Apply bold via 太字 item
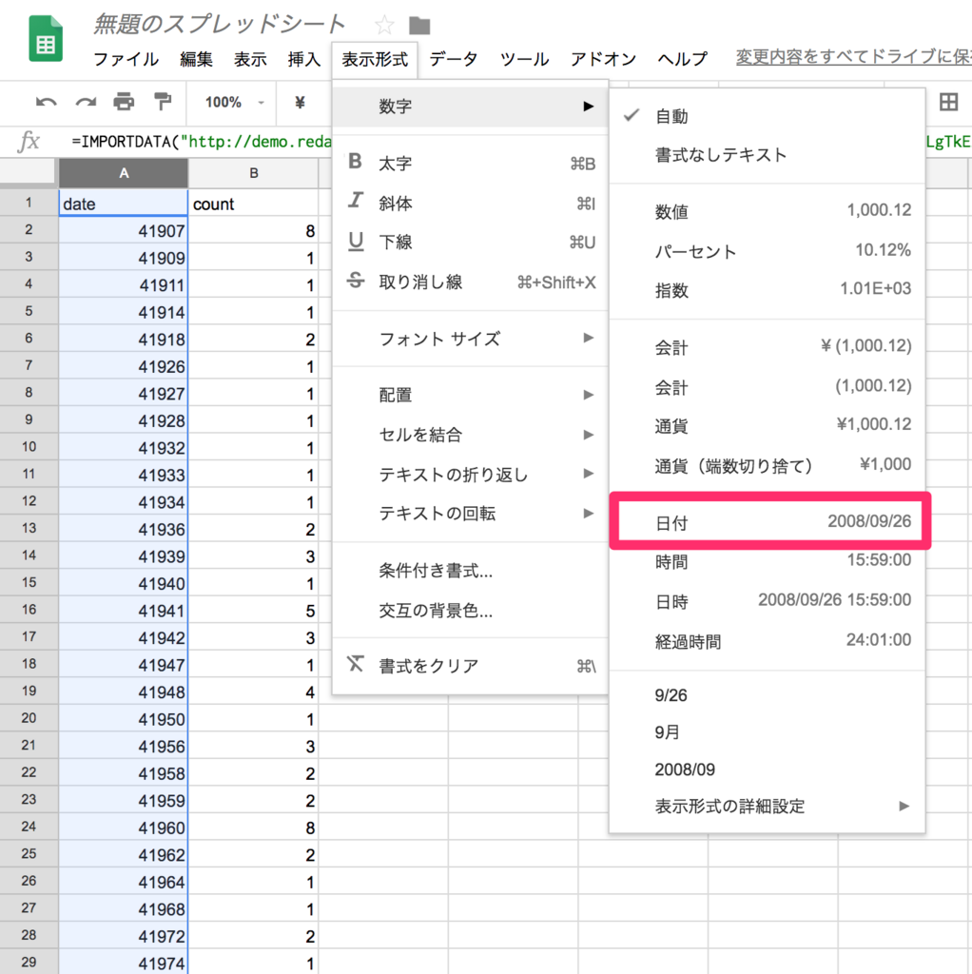Screen dimensions: 972x974 pyautogui.click(x=470, y=164)
